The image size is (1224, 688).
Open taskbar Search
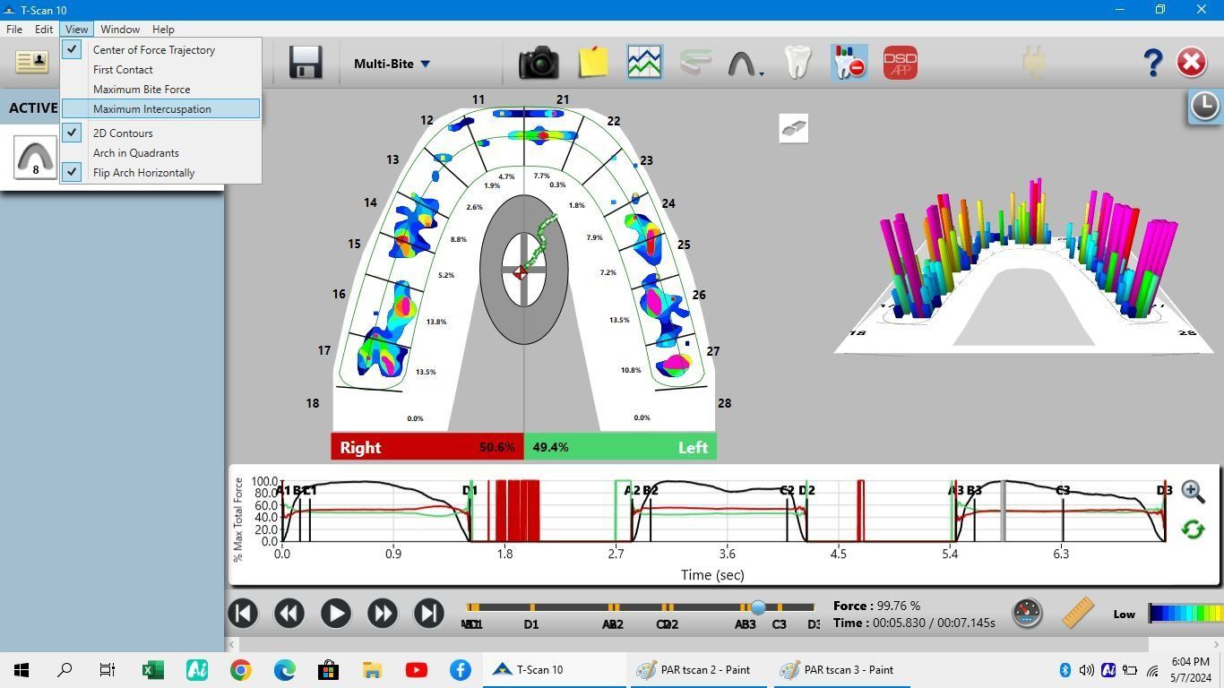(x=65, y=670)
